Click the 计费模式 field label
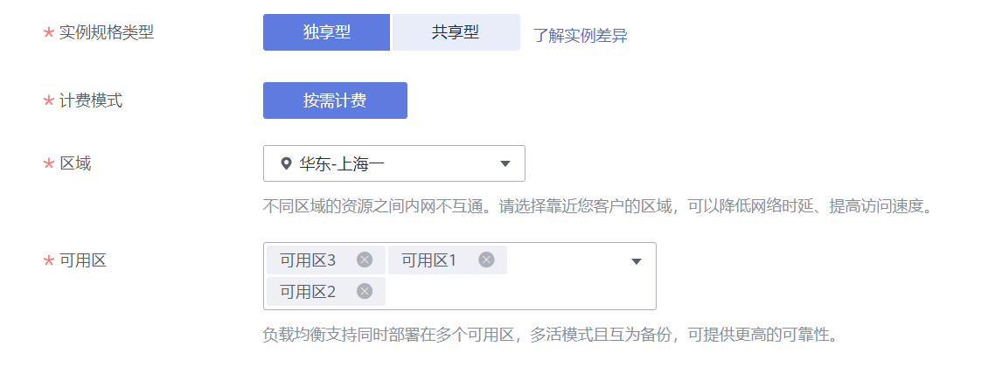Screen dimensions: 995x367 click(x=91, y=100)
